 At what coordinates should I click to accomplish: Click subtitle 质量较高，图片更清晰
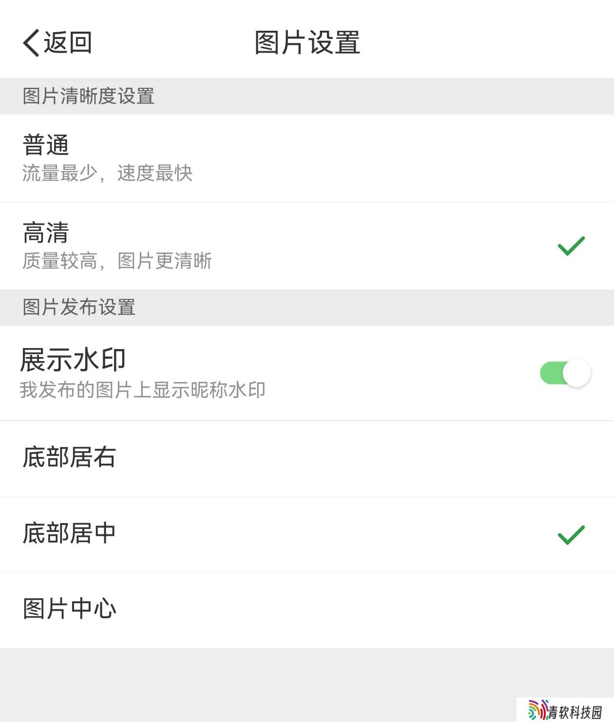pyautogui.click(x=117, y=261)
